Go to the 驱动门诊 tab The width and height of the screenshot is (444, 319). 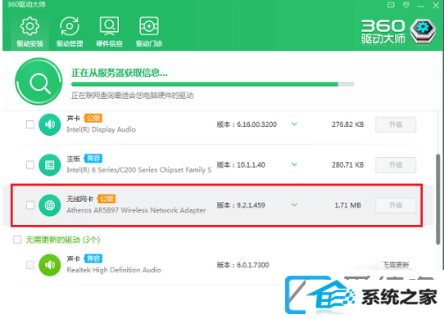click(x=149, y=32)
